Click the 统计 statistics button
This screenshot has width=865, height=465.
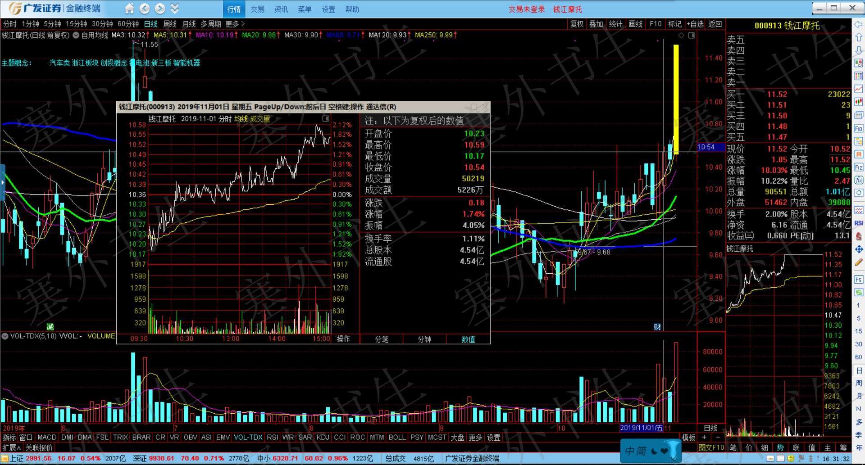point(615,24)
